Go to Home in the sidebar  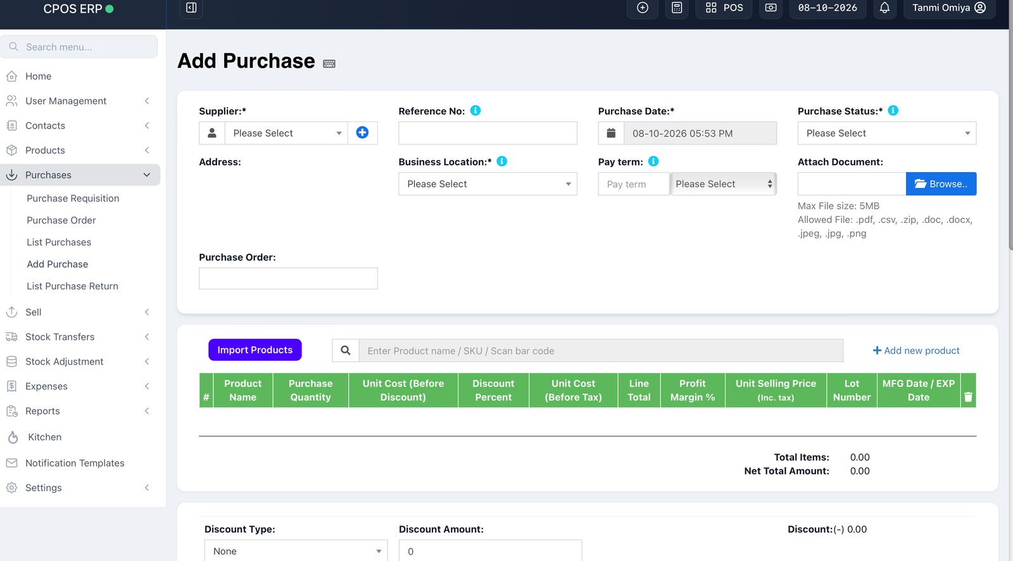(x=38, y=76)
